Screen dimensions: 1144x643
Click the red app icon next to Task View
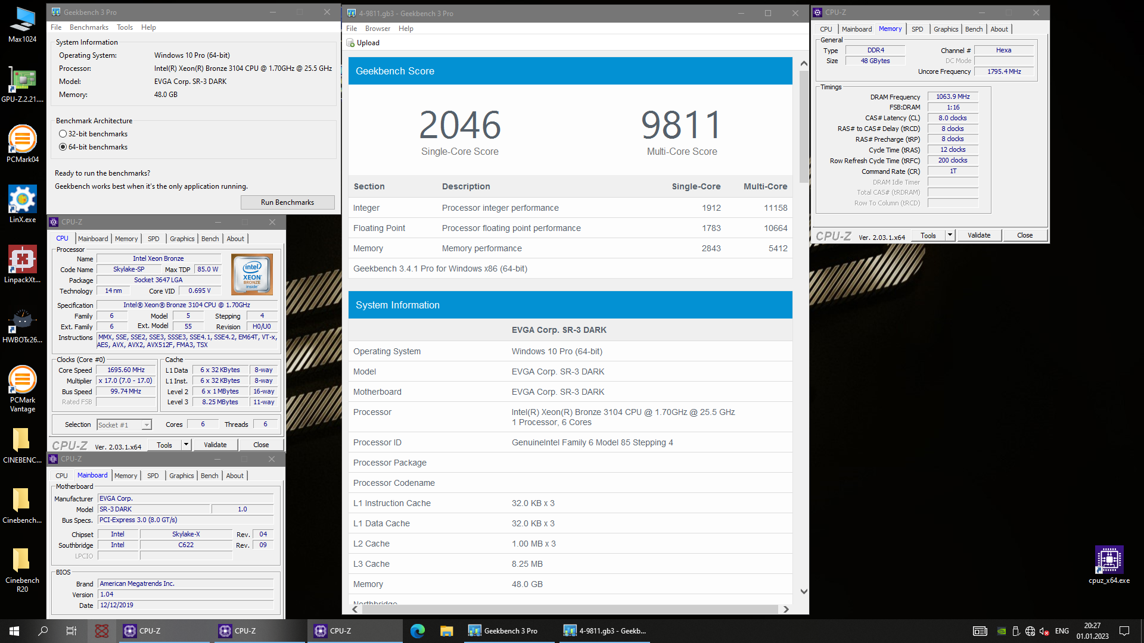tap(102, 631)
